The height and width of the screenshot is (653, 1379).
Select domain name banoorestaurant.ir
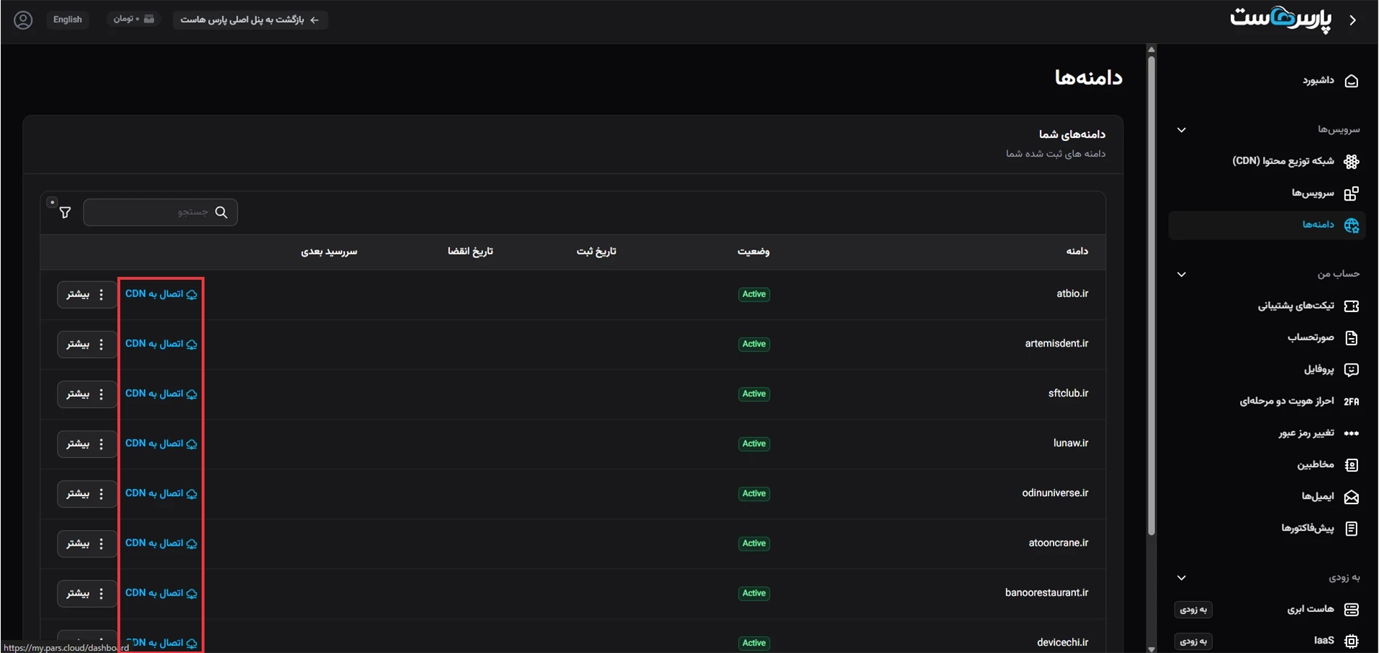(1046, 593)
